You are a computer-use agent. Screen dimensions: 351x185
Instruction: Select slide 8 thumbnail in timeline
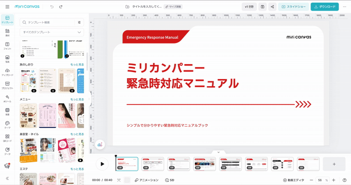tap(308, 164)
